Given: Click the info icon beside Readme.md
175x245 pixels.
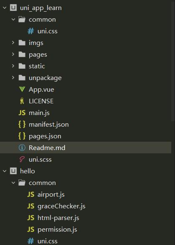Looking at the screenshot, I should (x=22, y=147).
